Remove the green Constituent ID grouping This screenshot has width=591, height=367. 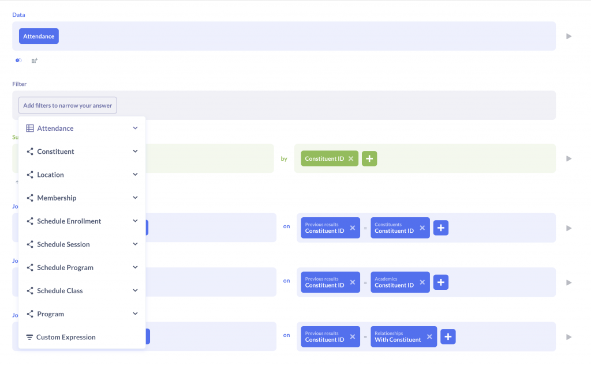(351, 158)
